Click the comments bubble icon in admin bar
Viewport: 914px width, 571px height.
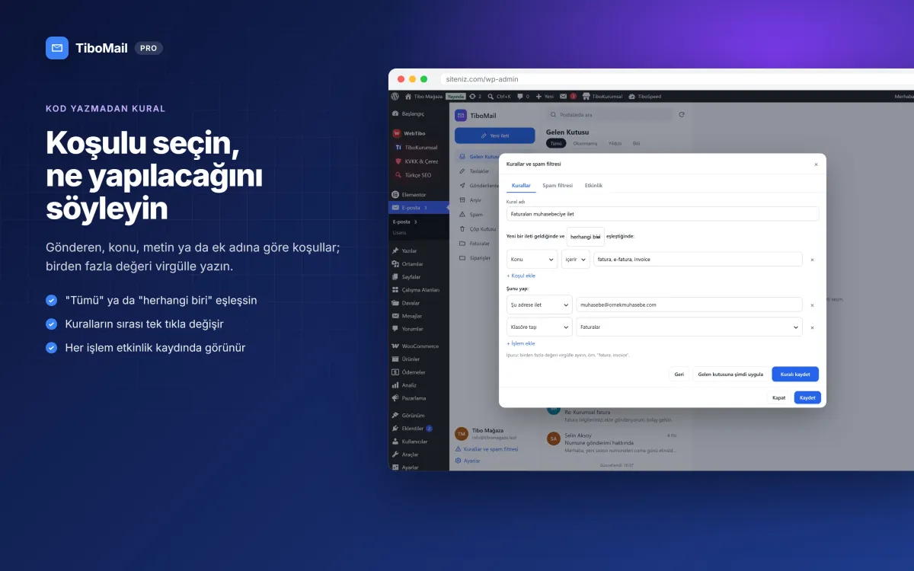[520, 97]
